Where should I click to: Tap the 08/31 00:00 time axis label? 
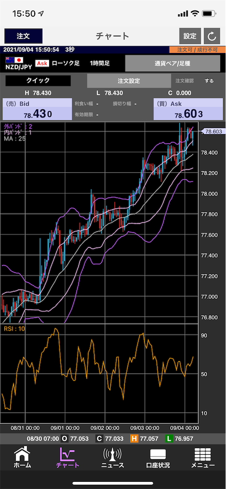pyautogui.click(x=25, y=427)
